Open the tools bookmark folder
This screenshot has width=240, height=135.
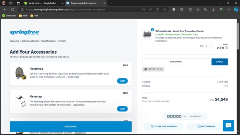23,16
